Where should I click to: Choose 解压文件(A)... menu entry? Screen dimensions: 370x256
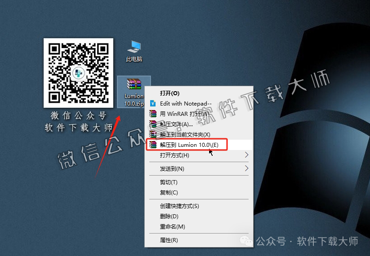[x=199, y=124]
